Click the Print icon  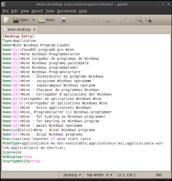click(x=63, y=20)
